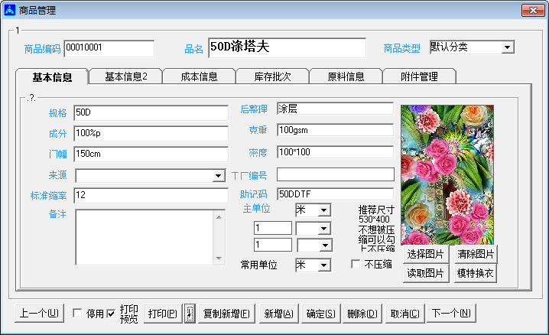Click 复制新增(F) button
Viewport: 549px width, 335px height.
coord(226,313)
